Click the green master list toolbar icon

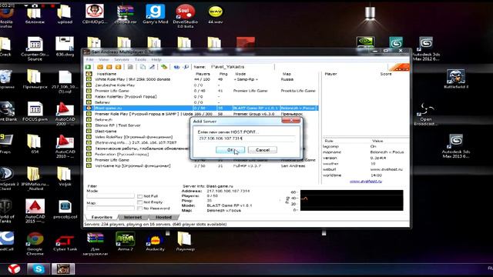(x=164, y=67)
